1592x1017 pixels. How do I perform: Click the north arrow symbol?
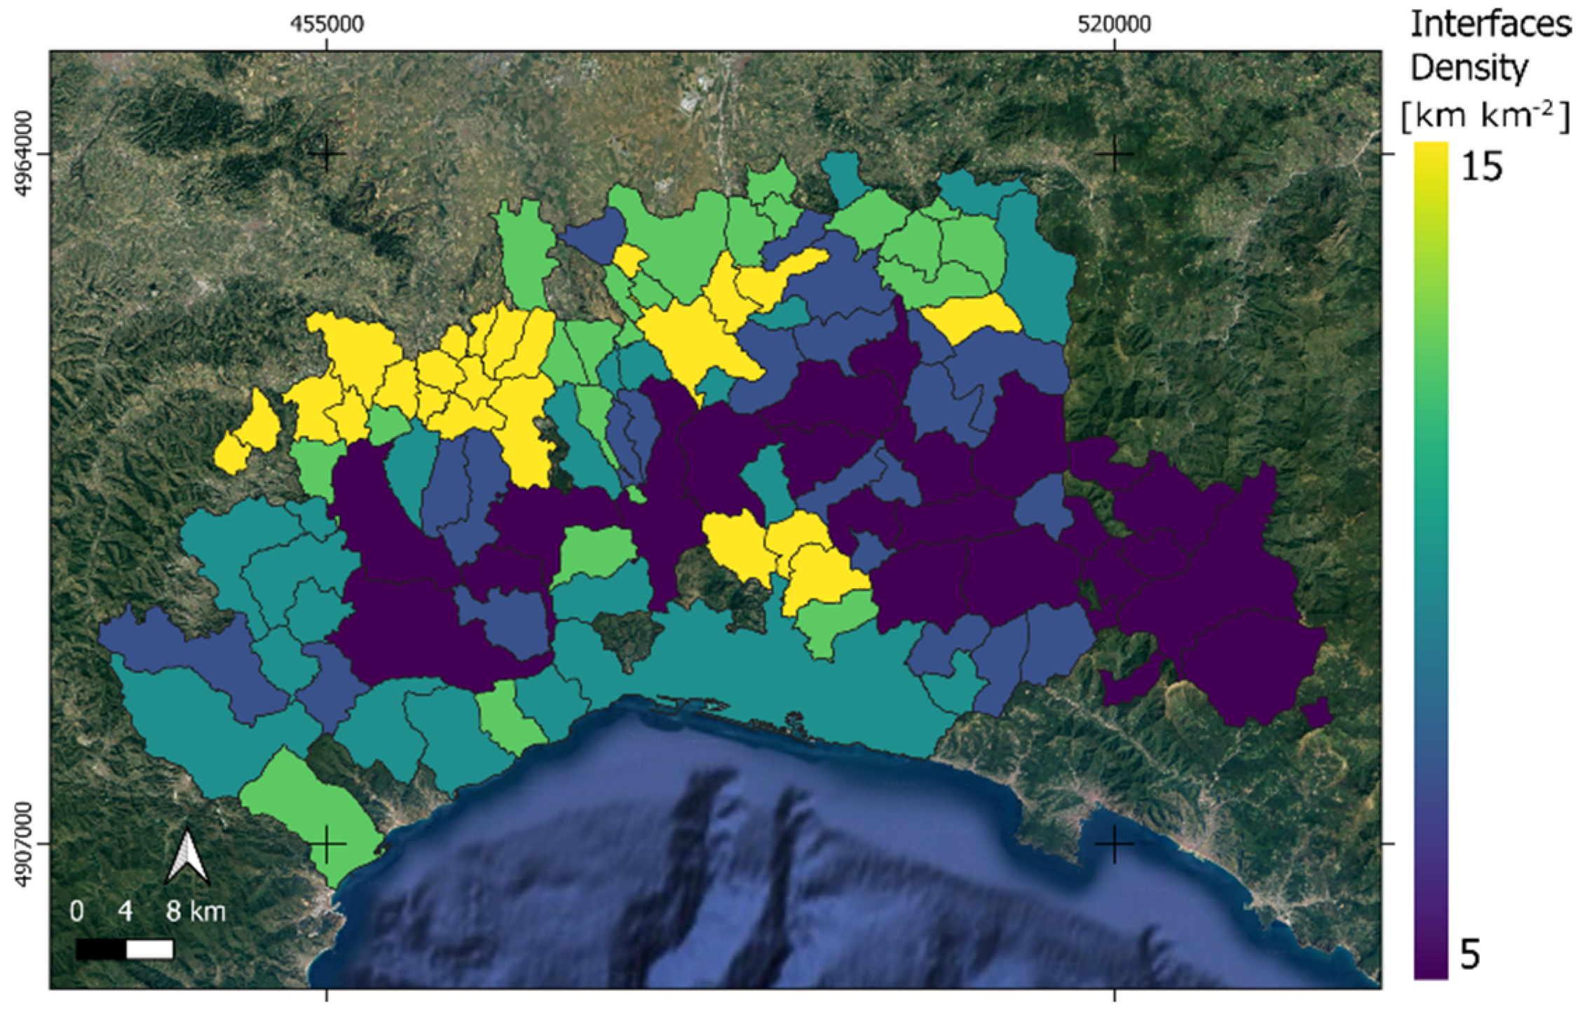pos(187,856)
